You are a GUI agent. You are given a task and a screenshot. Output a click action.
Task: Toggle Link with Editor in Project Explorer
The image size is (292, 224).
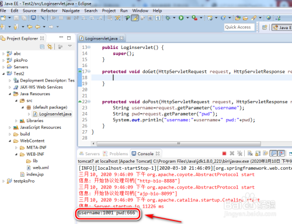[x=50, y=47]
